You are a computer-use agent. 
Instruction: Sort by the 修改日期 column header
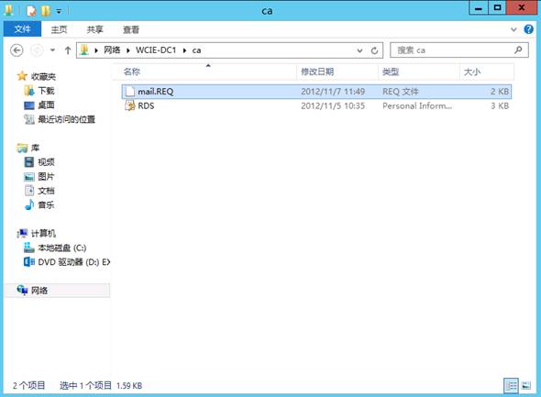pos(337,72)
